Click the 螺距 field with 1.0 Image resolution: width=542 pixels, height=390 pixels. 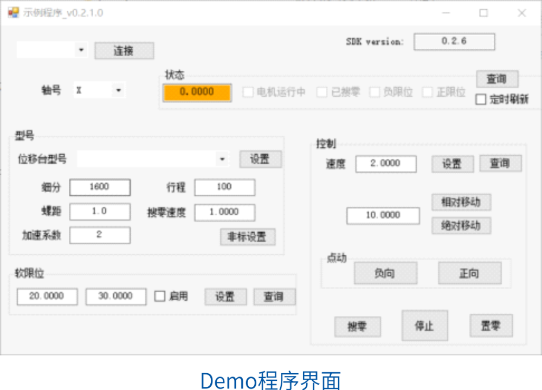pyautogui.click(x=100, y=211)
